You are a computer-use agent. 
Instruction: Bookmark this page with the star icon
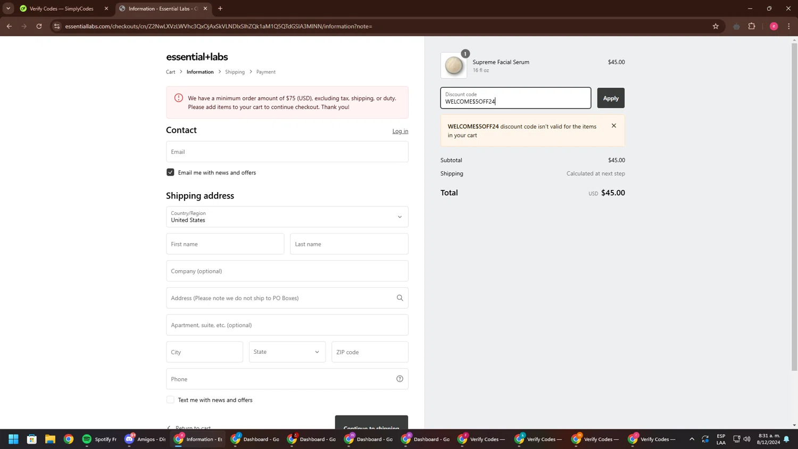pyautogui.click(x=716, y=26)
